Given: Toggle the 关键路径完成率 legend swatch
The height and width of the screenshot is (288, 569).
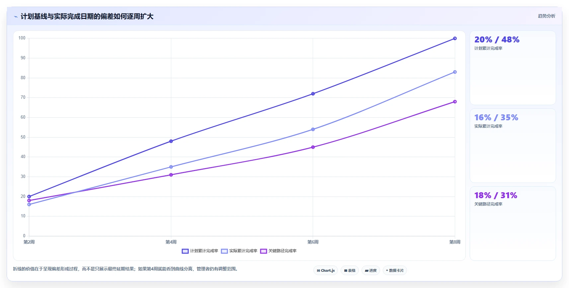Looking at the screenshot, I should 264,251.
